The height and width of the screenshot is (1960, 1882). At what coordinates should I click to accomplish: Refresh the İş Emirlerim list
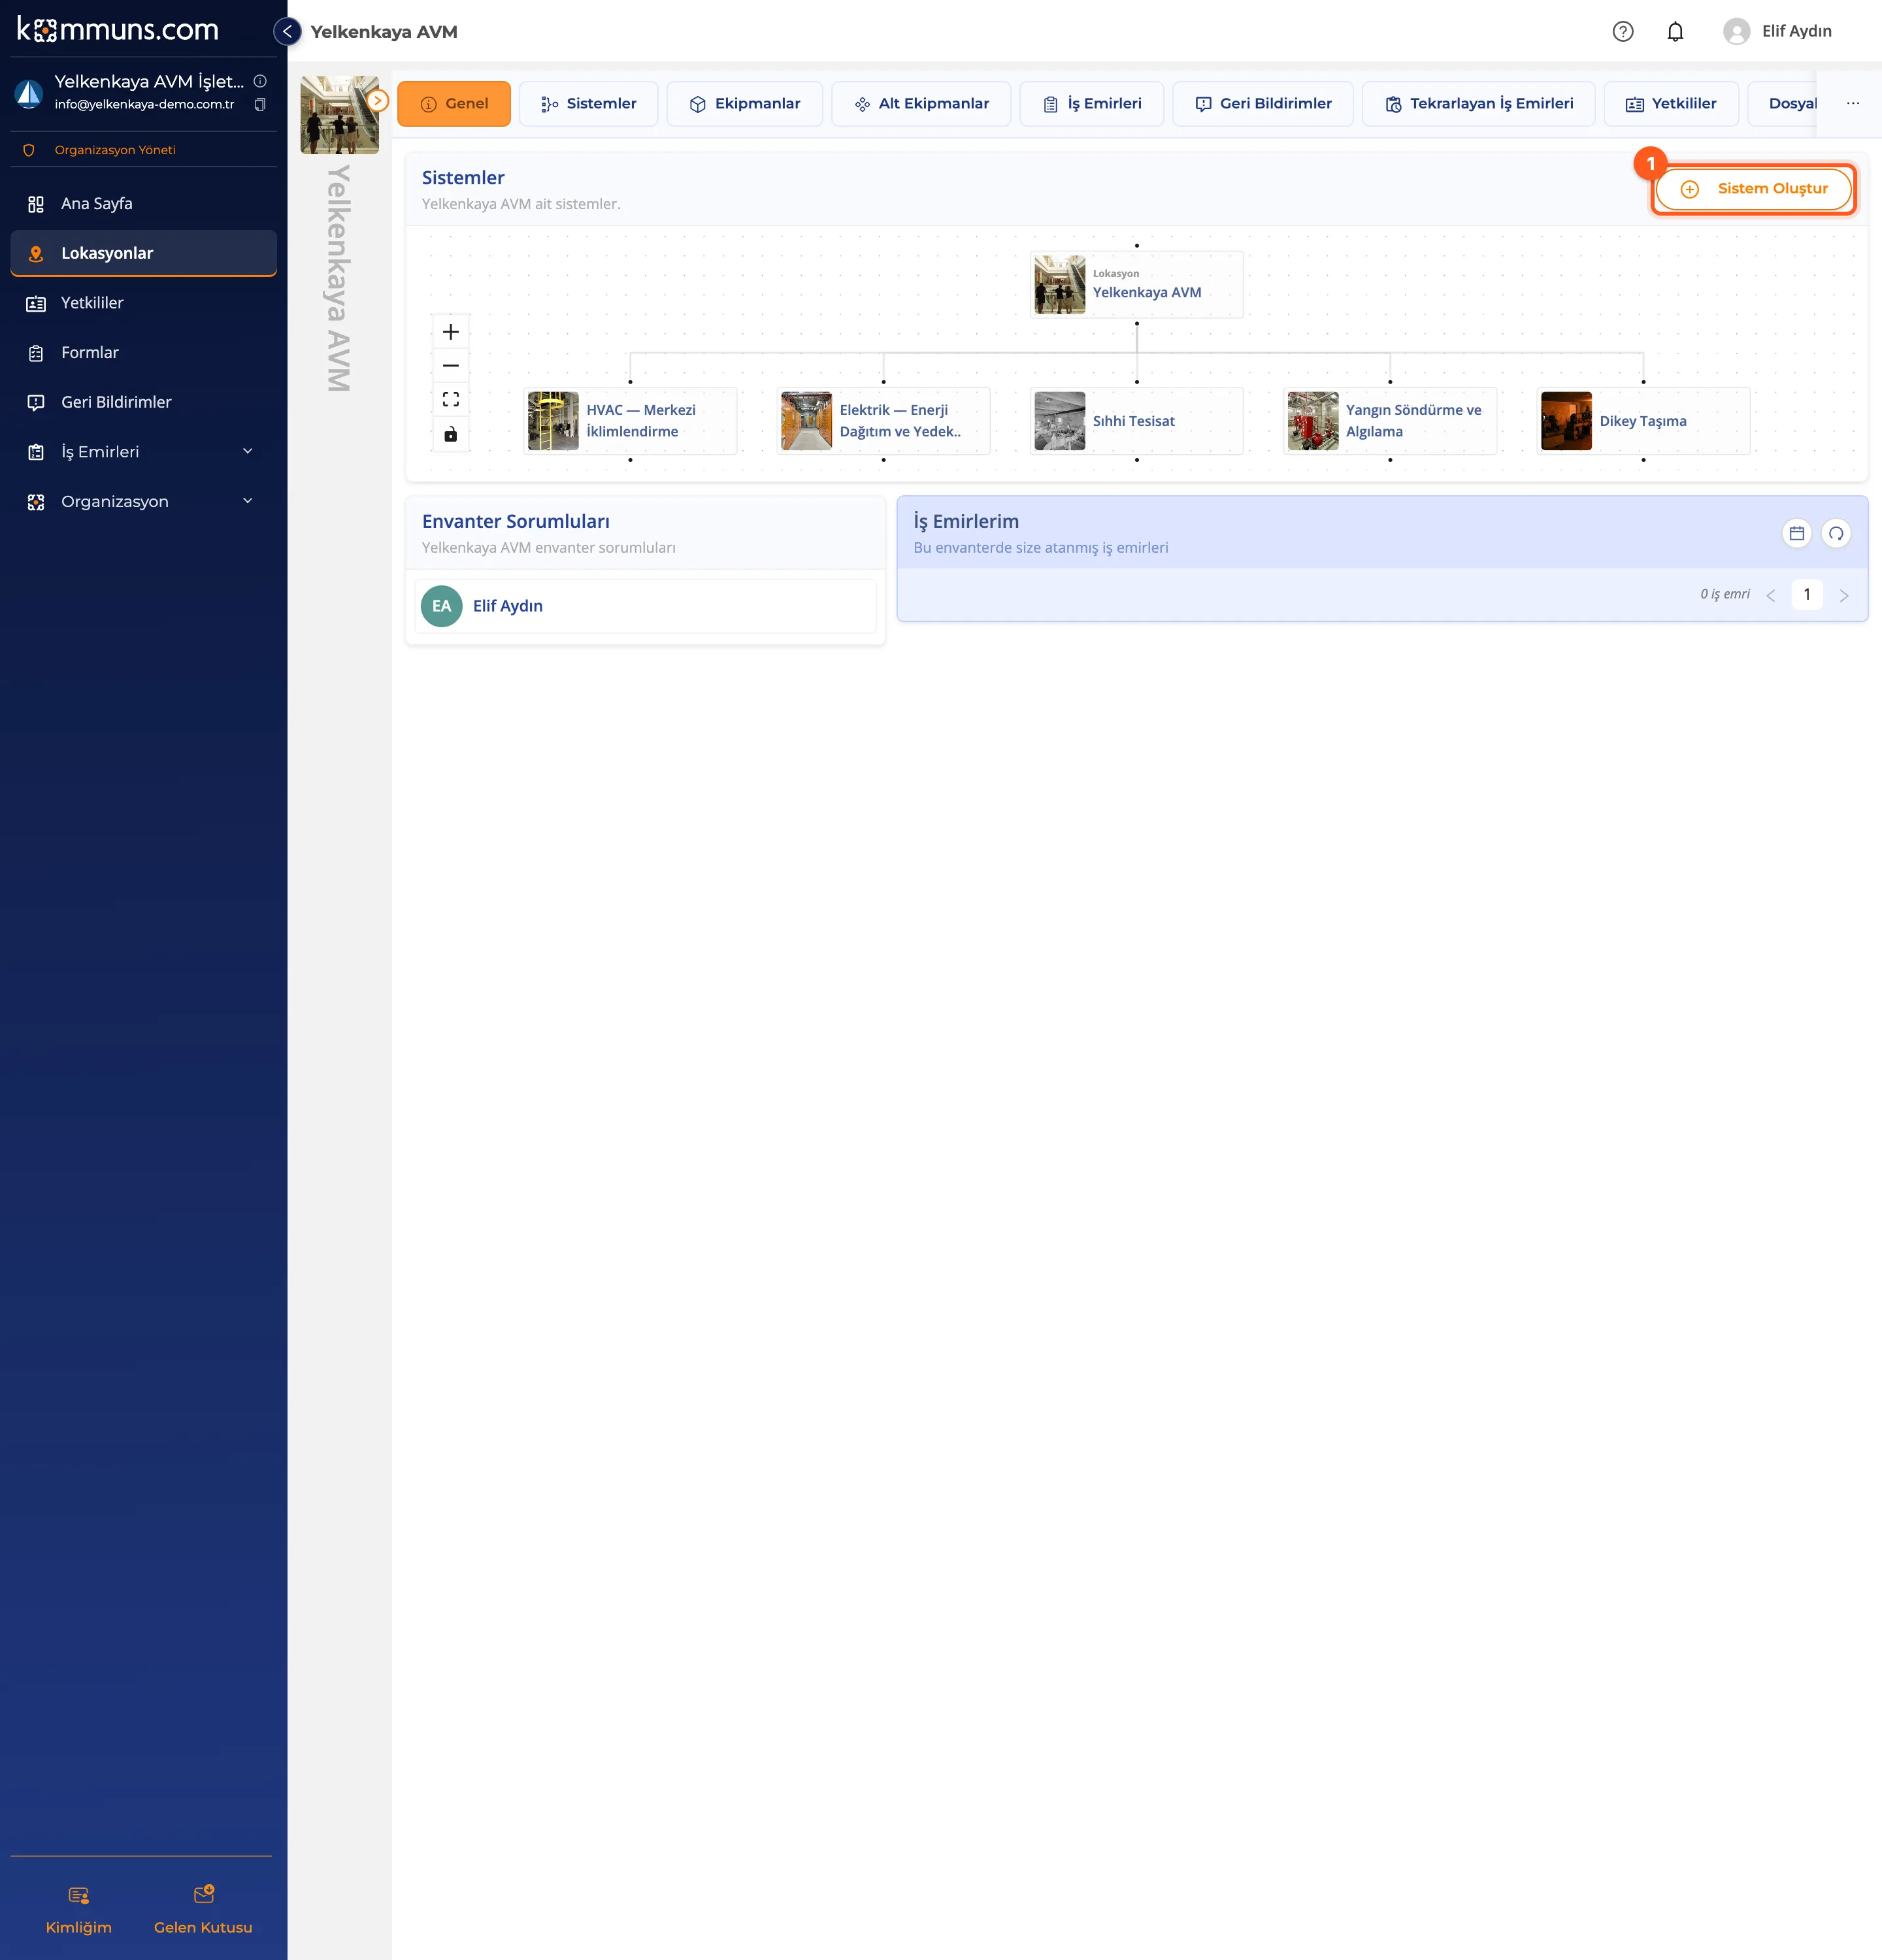1836,533
